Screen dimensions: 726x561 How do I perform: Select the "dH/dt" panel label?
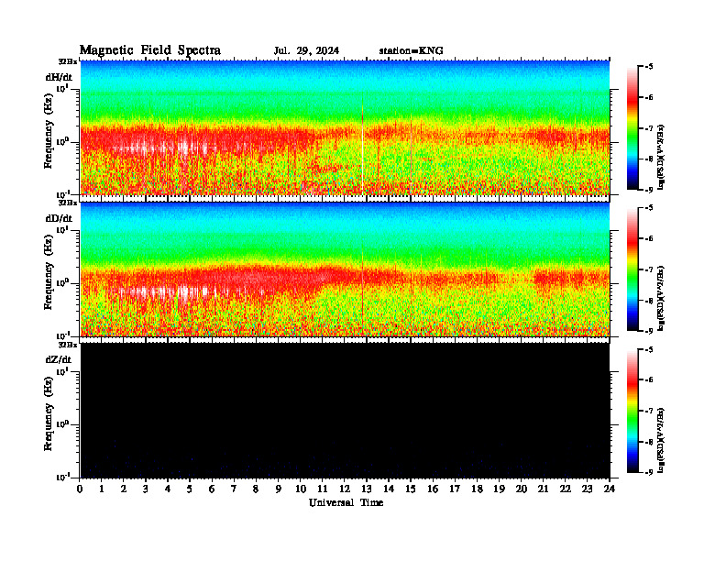pyautogui.click(x=59, y=77)
